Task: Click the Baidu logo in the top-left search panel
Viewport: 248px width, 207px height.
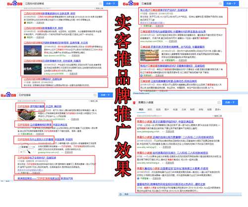Action: pos(14,3)
